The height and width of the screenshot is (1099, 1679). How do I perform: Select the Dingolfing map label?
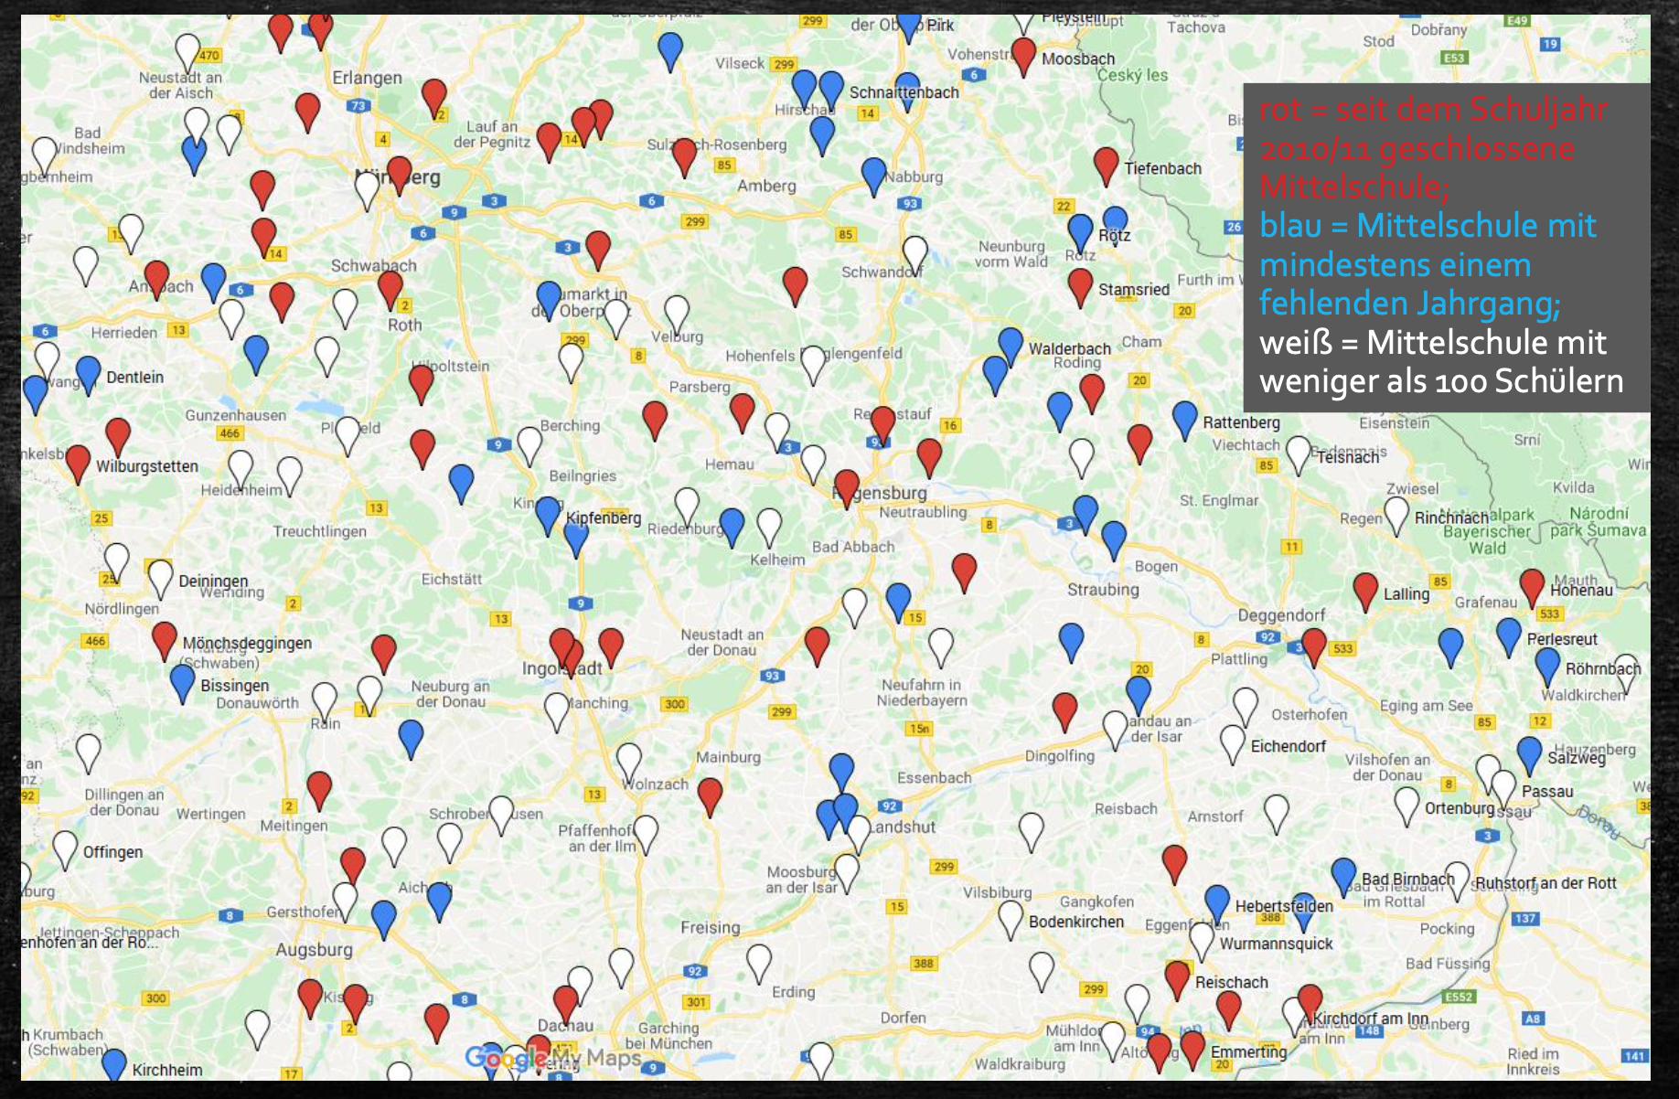(x=1059, y=756)
